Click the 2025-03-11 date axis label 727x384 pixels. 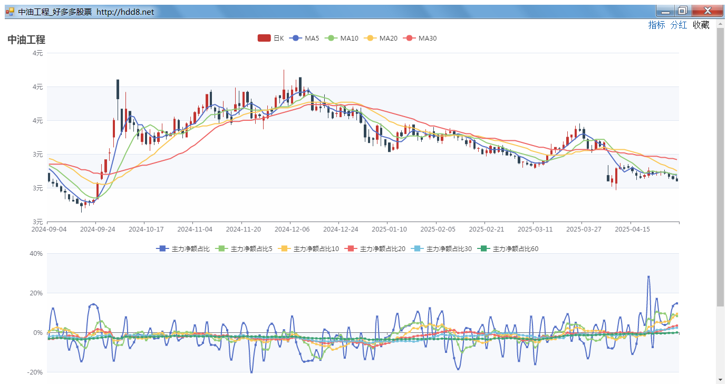click(x=535, y=229)
